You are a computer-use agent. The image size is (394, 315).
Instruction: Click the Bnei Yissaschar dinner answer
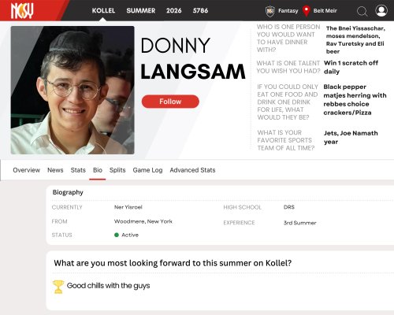[355, 39]
